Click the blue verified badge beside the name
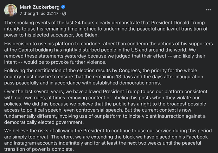Screen dimensions: 218x153 [63, 7]
